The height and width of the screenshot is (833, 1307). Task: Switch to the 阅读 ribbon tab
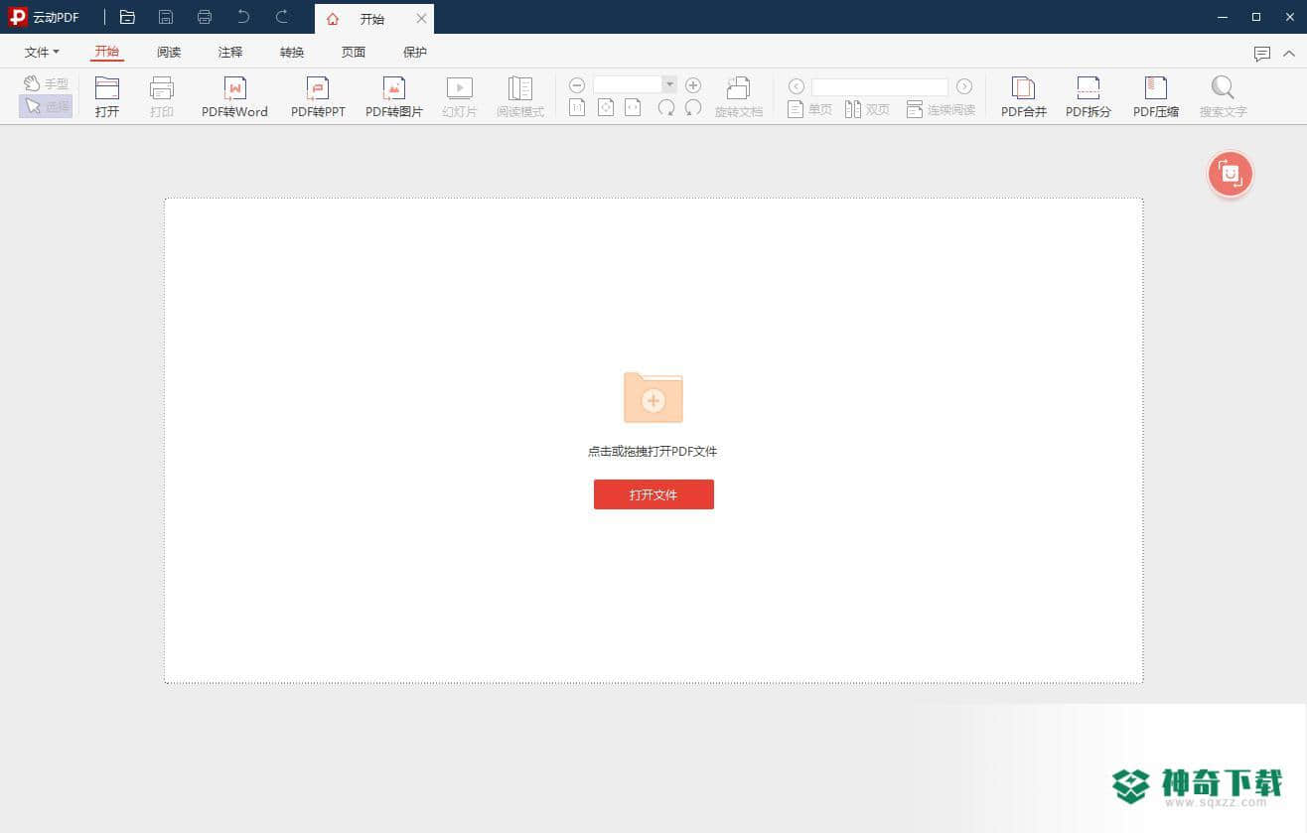(x=169, y=52)
